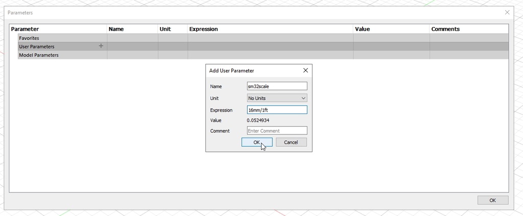Confirm the new parameter with OK
The width and height of the screenshot is (523, 216).
[x=256, y=142]
